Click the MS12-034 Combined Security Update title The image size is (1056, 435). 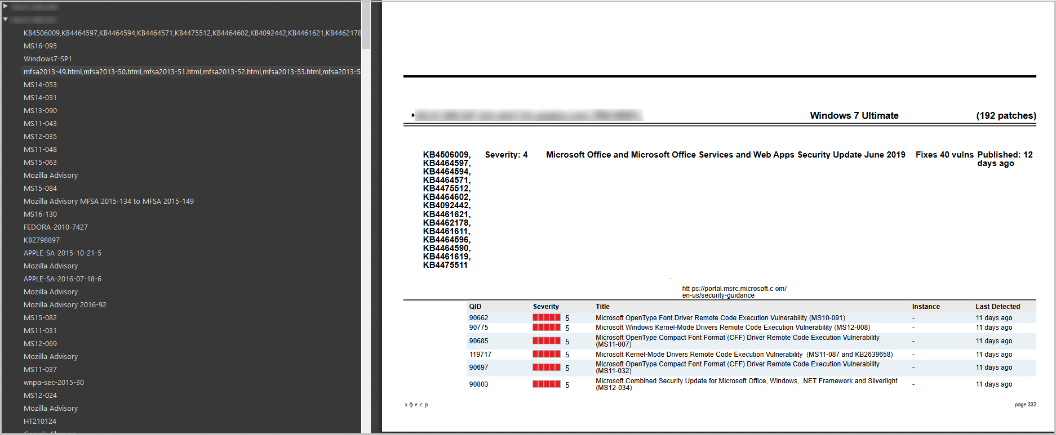(747, 384)
